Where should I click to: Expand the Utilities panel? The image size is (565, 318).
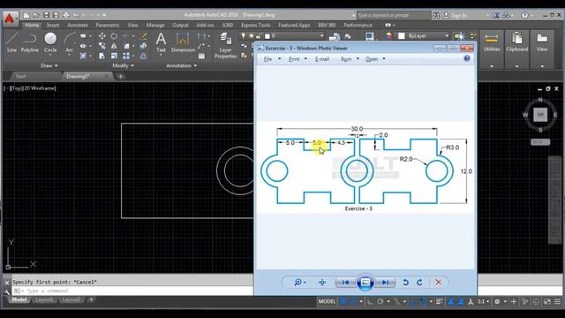(x=492, y=66)
